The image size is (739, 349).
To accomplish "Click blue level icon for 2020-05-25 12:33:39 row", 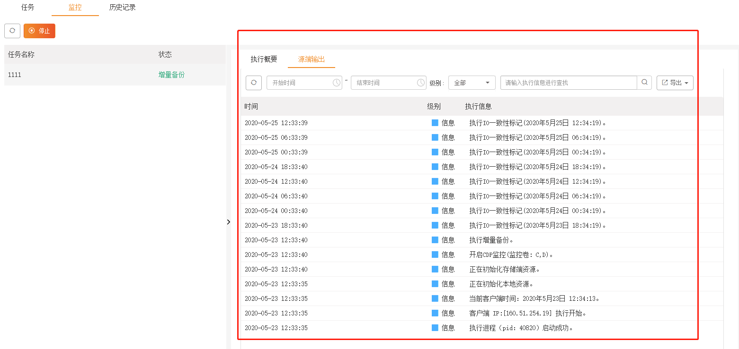I will coord(435,123).
